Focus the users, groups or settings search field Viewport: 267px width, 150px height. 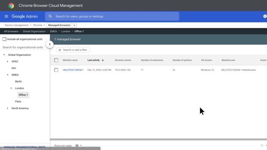(112, 16)
